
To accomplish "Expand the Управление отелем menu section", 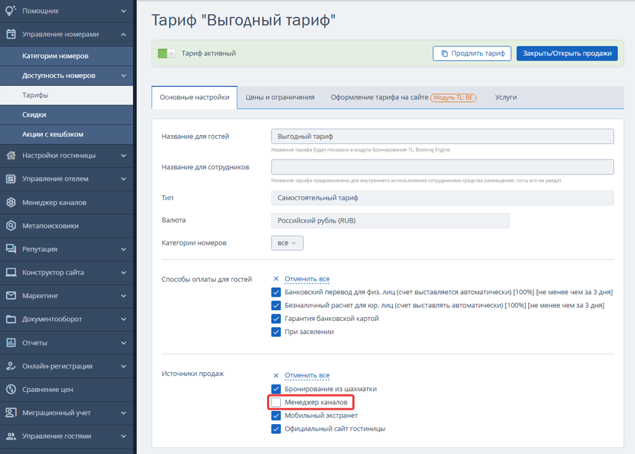I will point(67,179).
